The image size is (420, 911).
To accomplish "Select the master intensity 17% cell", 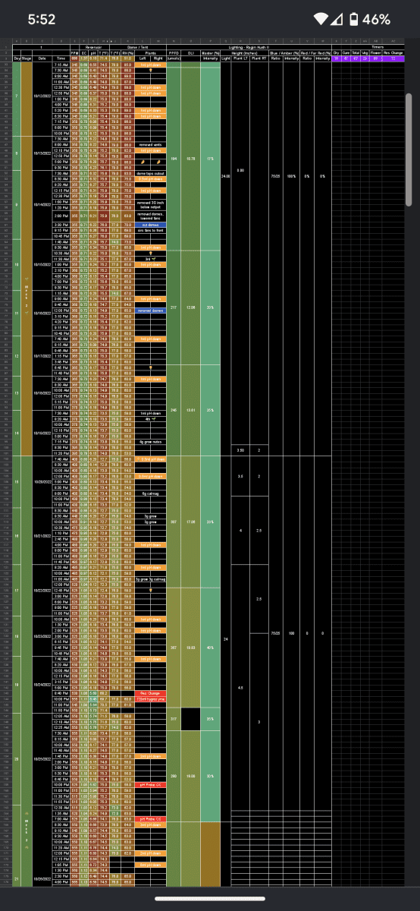I will tap(210, 159).
